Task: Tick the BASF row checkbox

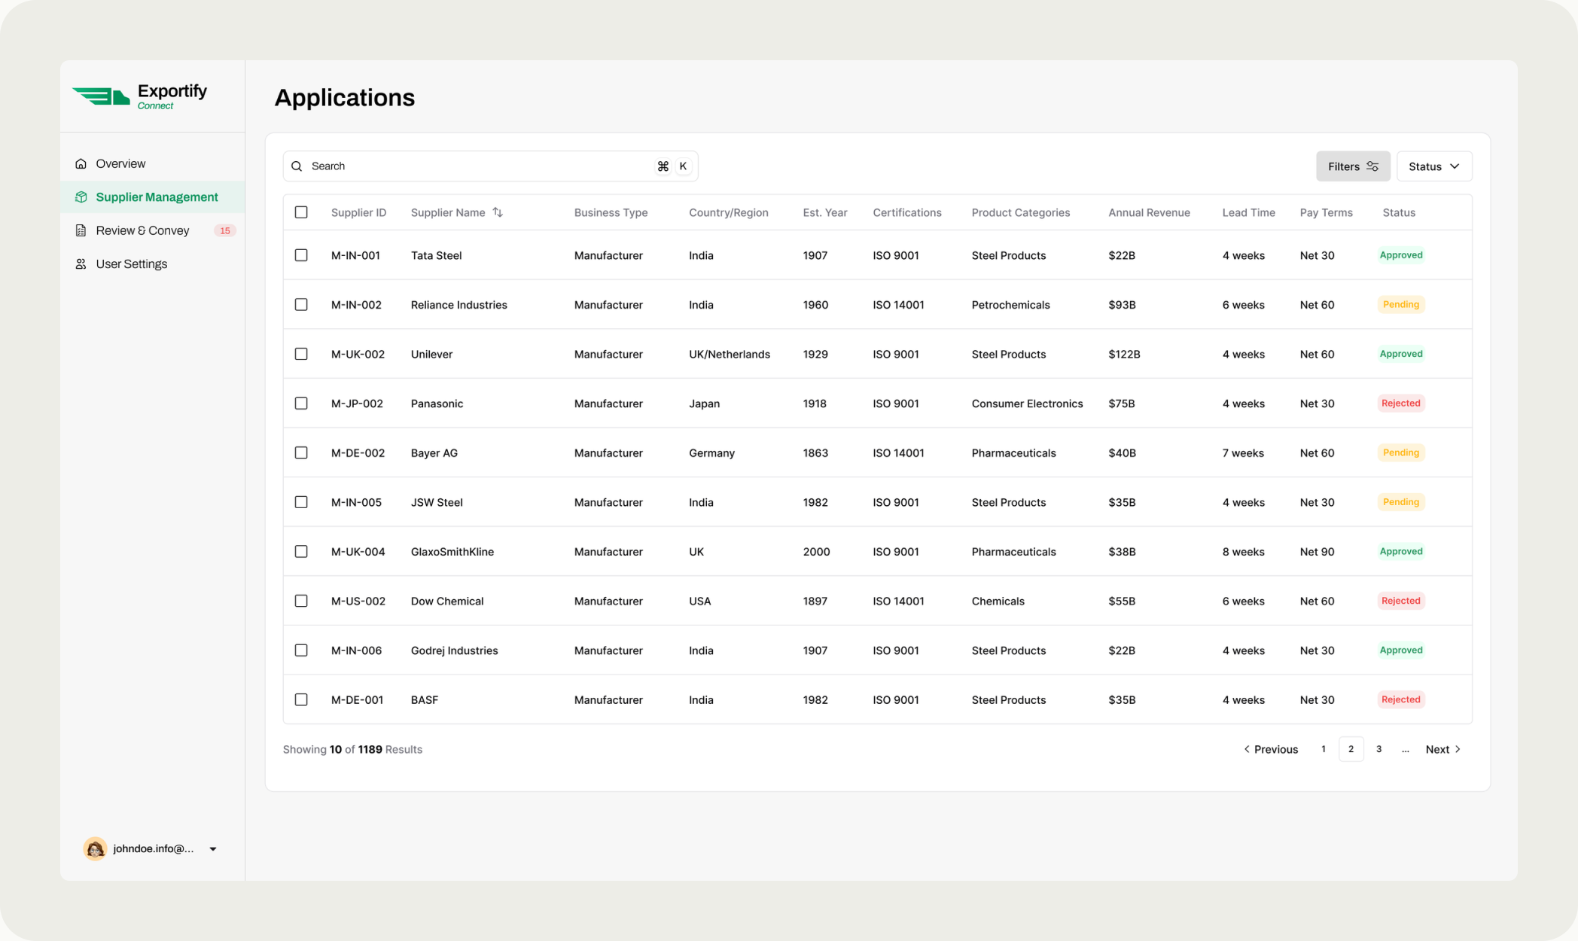Action: click(x=301, y=699)
